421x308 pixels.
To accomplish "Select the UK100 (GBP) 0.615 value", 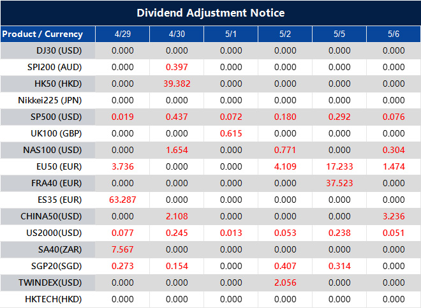I will tap(231, 133).
